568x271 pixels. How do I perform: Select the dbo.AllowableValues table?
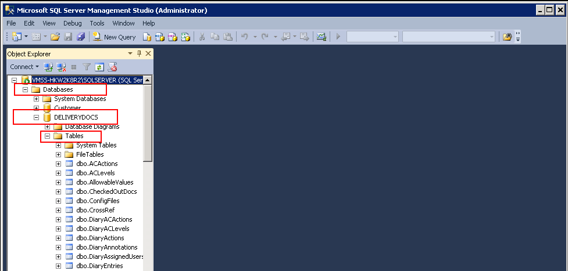point(105,182)
